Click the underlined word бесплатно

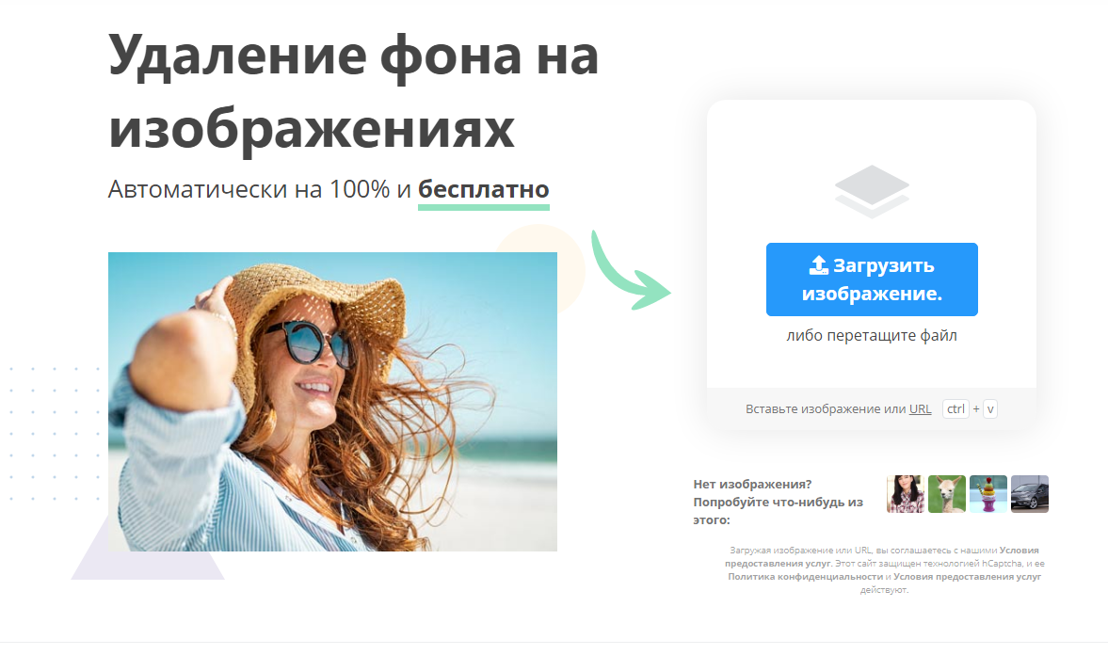(x=483, y=190)
